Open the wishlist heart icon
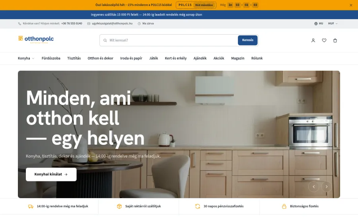This screenshot has height=224, width=358. (324, 41)
